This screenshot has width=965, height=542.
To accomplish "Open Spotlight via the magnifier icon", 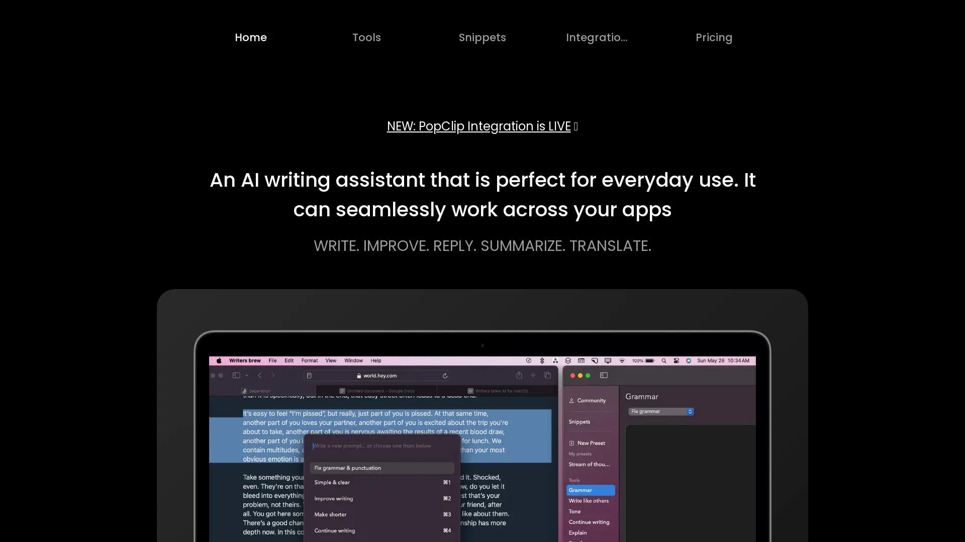I will pos(664,360).
